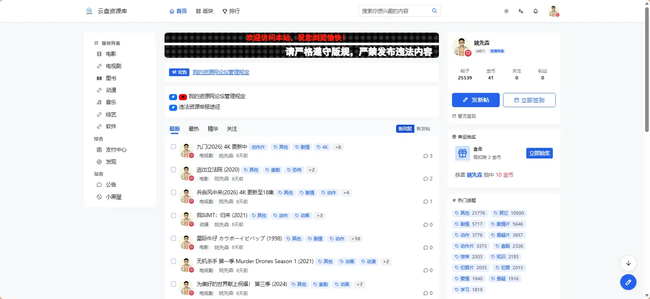Screen dimensions: 650x299
Task: Switch to the 最热 tab
Action: pyautogui.click(x=194, y=129)
